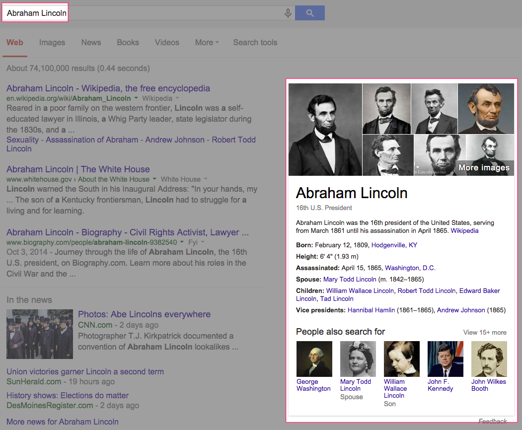Open the Sexuality sitelink
This screenshot has width=522, height=430.
point(23,140)
